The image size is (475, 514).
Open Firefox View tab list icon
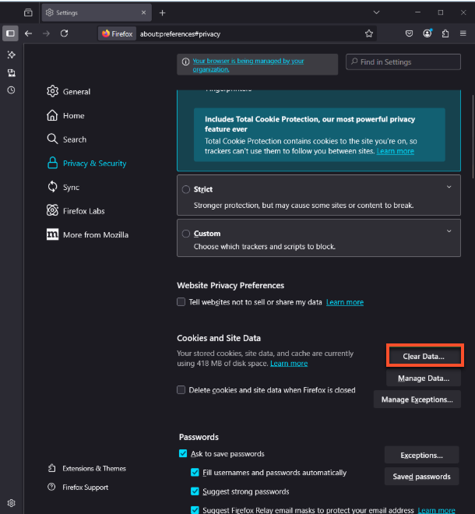(x=28, y=12)
